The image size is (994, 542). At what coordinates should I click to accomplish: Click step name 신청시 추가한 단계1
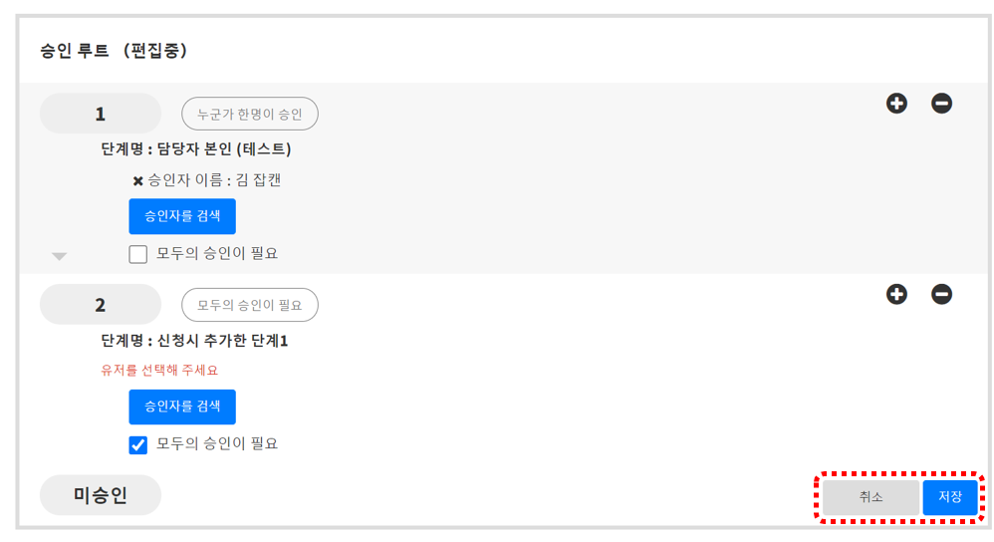(194, 341)
